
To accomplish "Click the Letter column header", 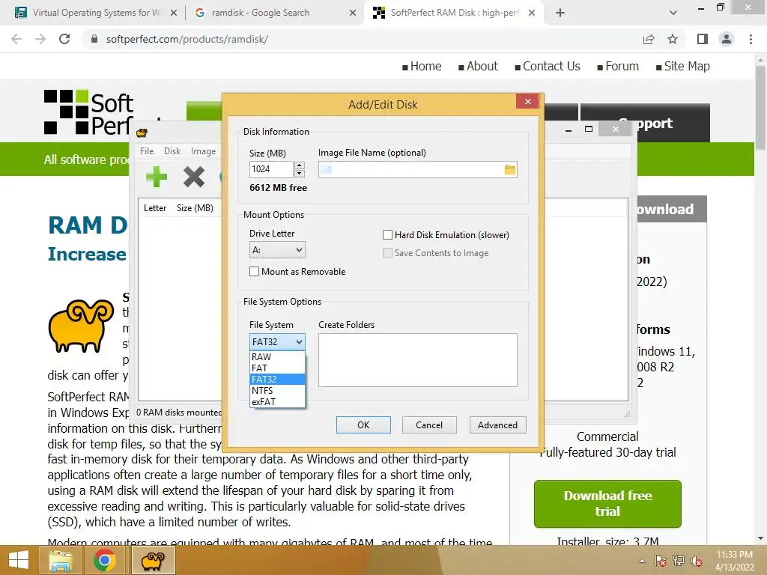I will [155, 208].
